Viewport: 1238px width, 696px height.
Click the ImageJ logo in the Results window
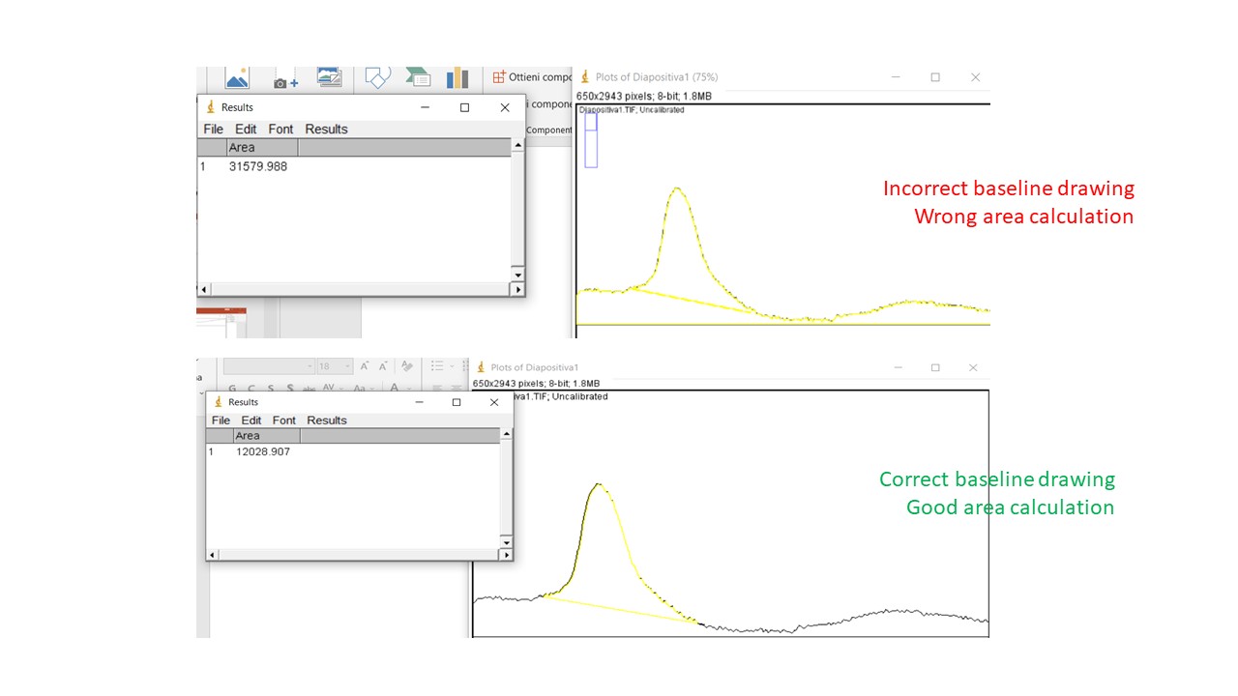click(x=211, y=106)
